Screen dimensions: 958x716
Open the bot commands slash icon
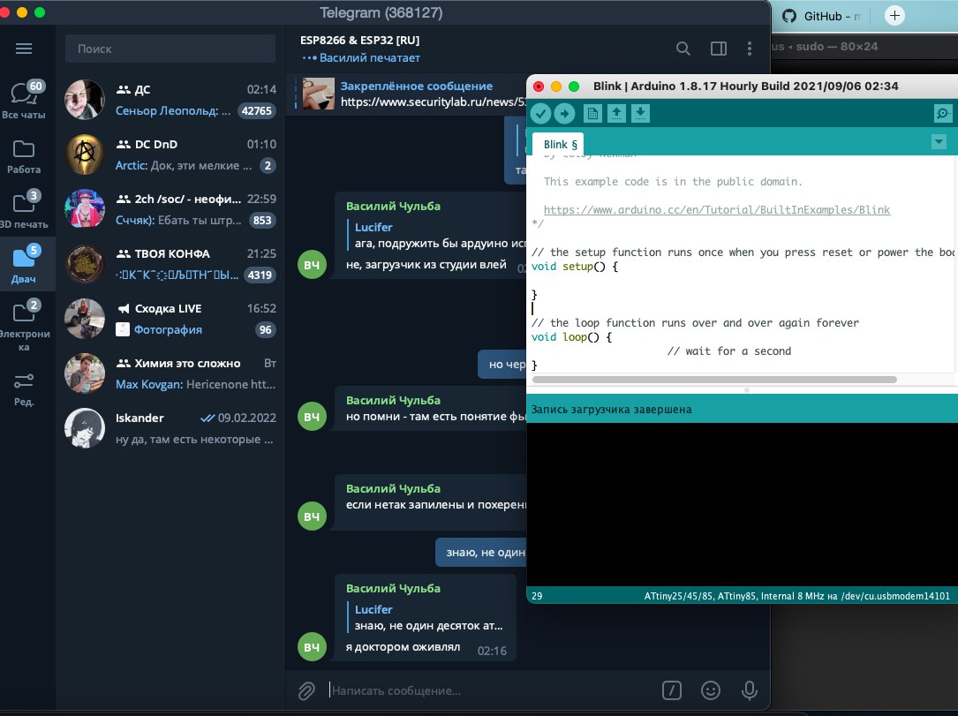click(671, 690)
